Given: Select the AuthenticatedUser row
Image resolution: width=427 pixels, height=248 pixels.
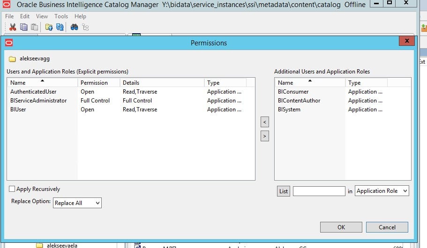Looking at the screenshot, I should pyautogui.click(x=131, y=92).
